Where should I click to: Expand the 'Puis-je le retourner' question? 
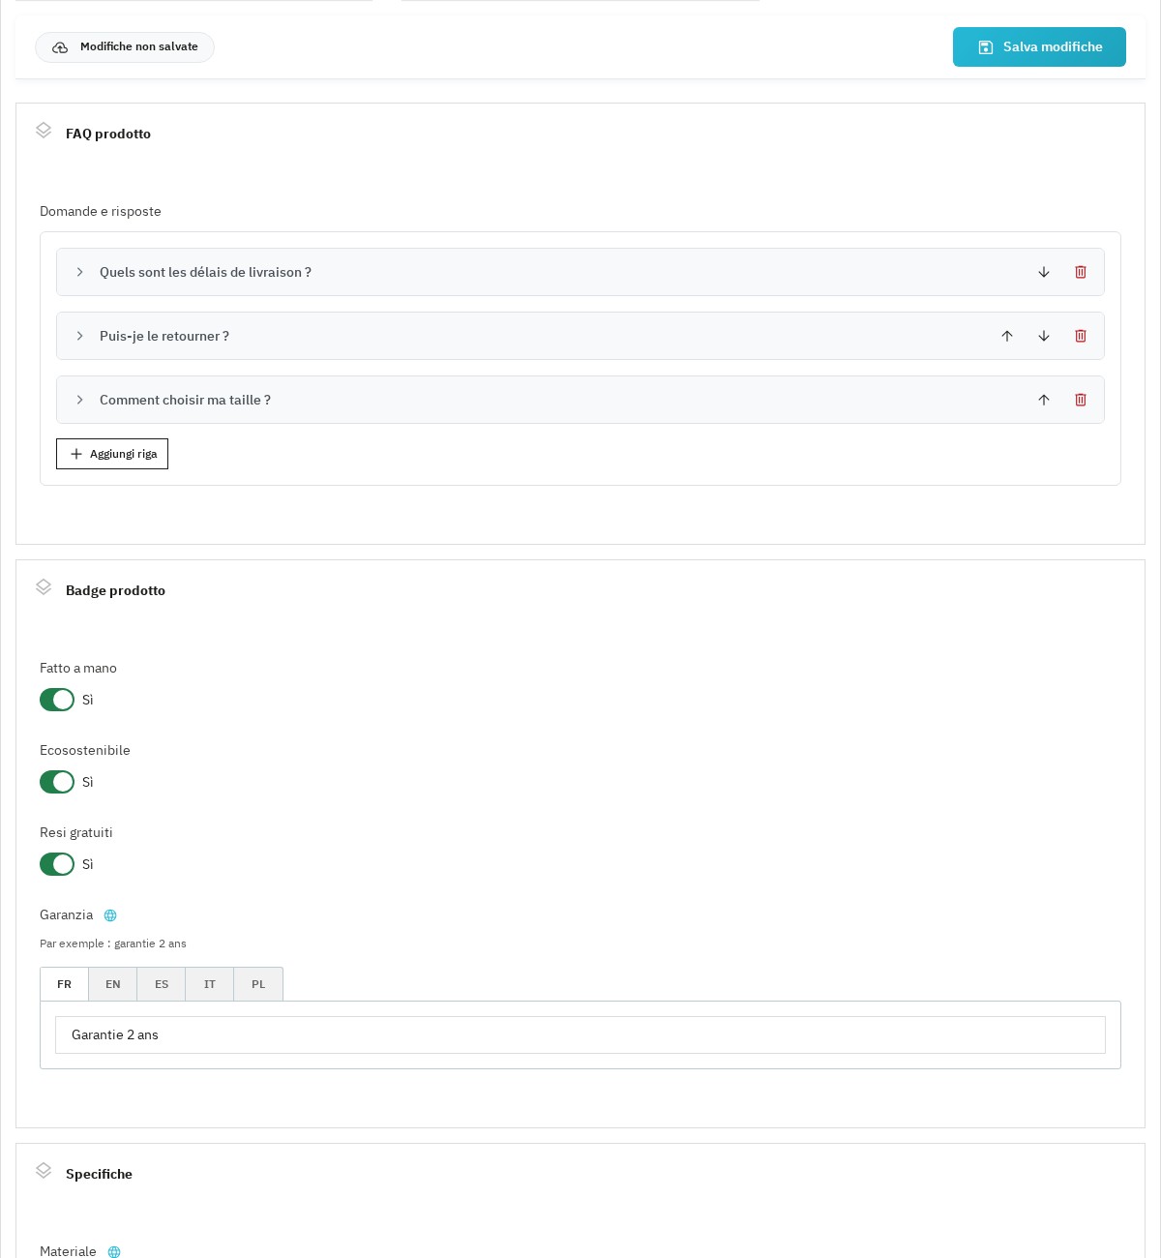[80, 336]
